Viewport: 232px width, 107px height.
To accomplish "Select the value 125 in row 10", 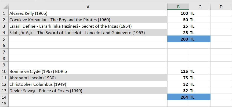I will coord(178,72).
